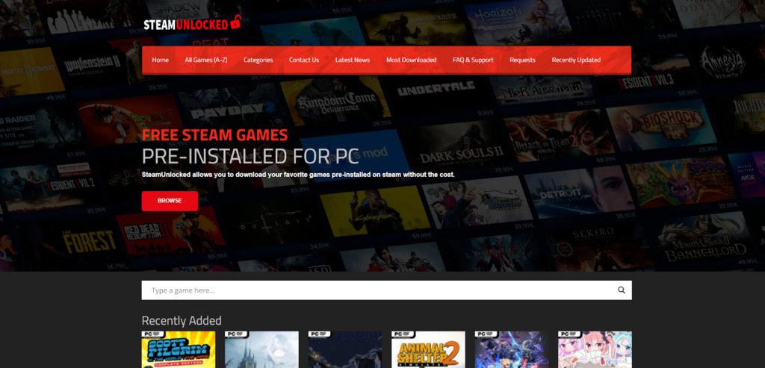This screenshot has width=765, height=368.
Task: Open Recently Updated games
Action: [576, 60]
